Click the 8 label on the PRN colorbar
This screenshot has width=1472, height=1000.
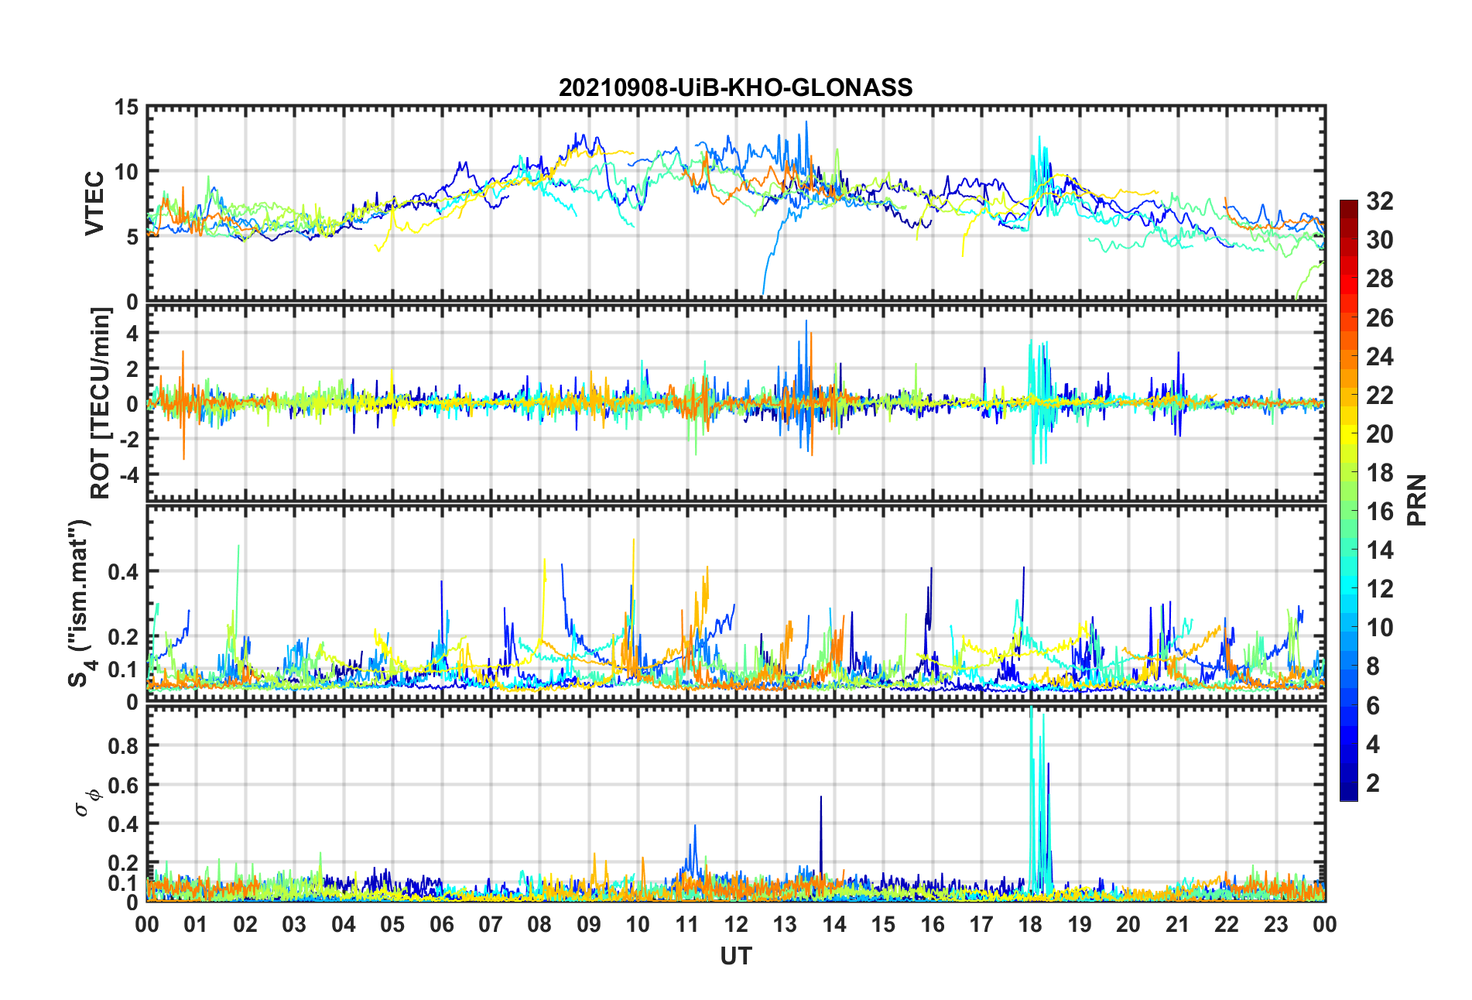(1373, 666)
